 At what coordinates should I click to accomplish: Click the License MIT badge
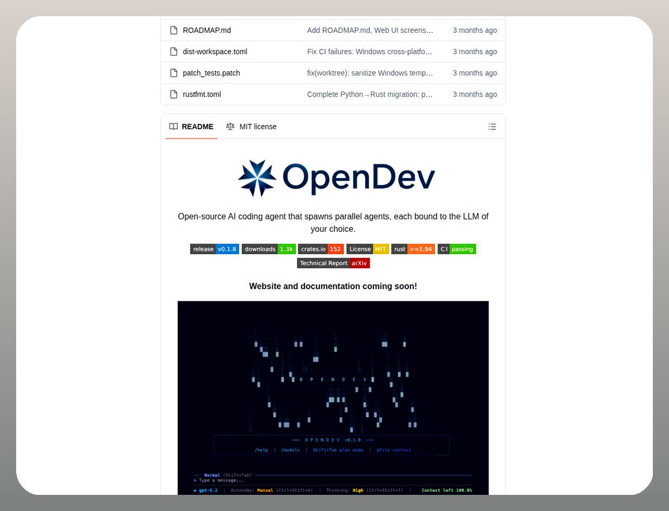point(367,249)
